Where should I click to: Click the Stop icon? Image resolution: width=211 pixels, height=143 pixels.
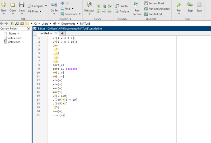click(x=199, y=5)
